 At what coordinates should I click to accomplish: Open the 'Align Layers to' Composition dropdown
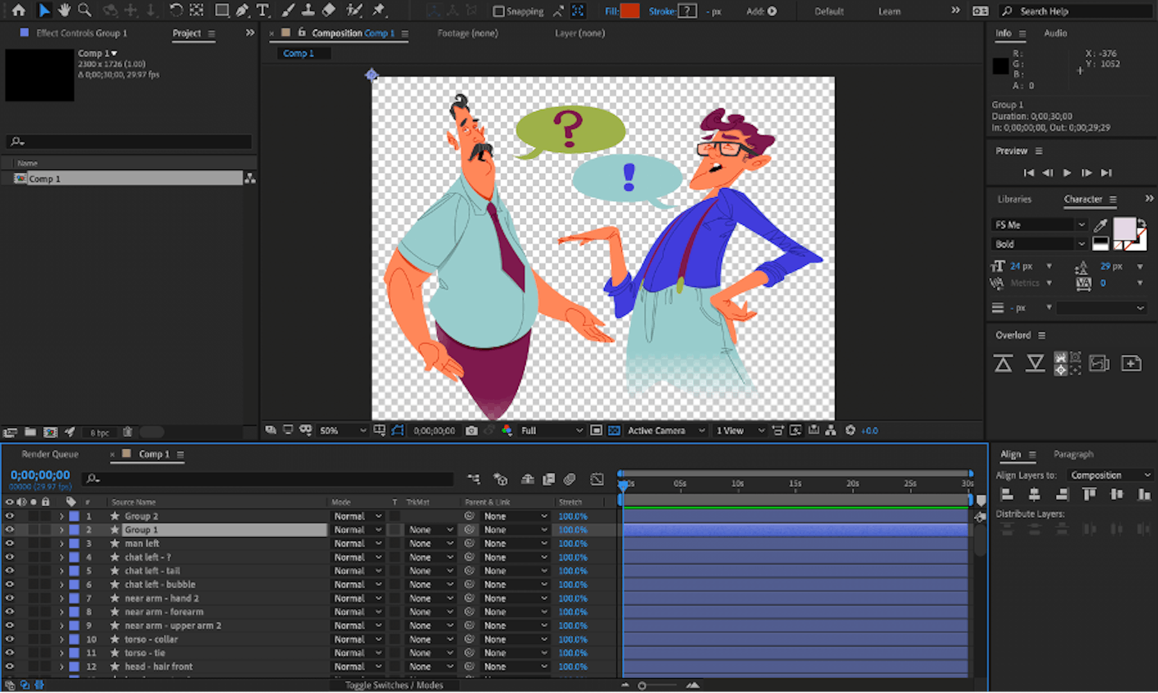(x=1109, y=475)
